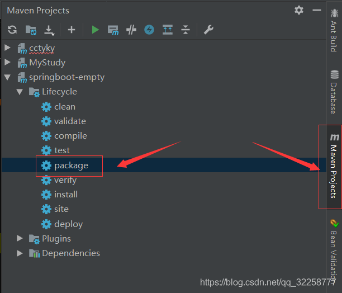Run Maven build green play icon
342x293 pixels.
[x=96, y=30]
